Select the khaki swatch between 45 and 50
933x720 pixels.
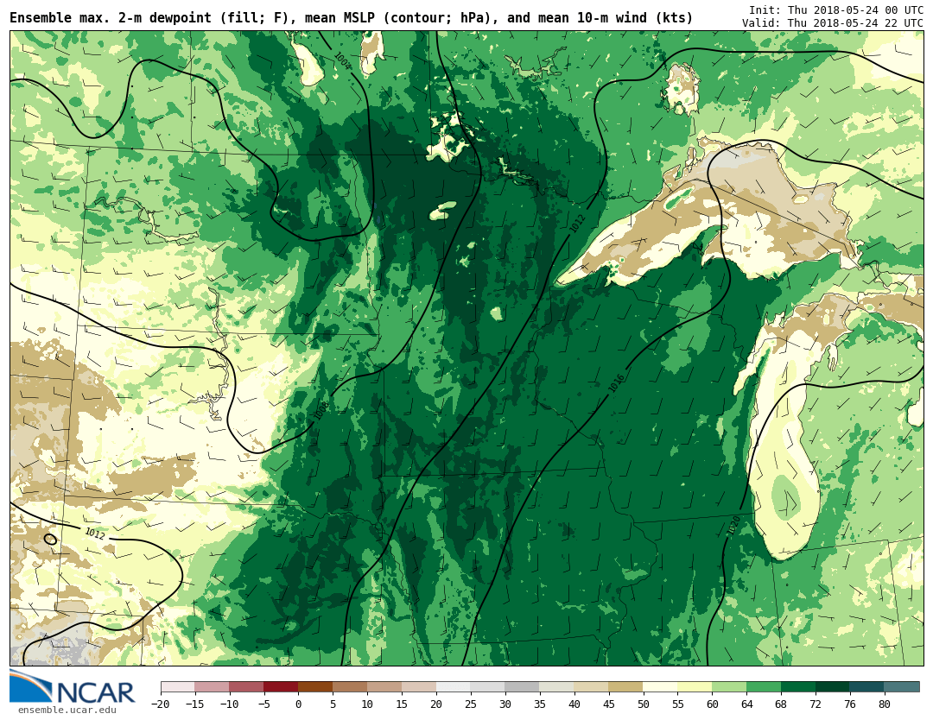626,687
